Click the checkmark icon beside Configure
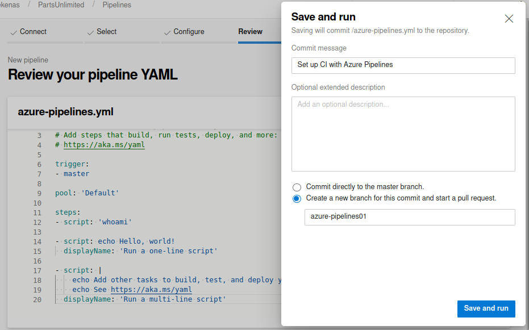 [167, 33]
